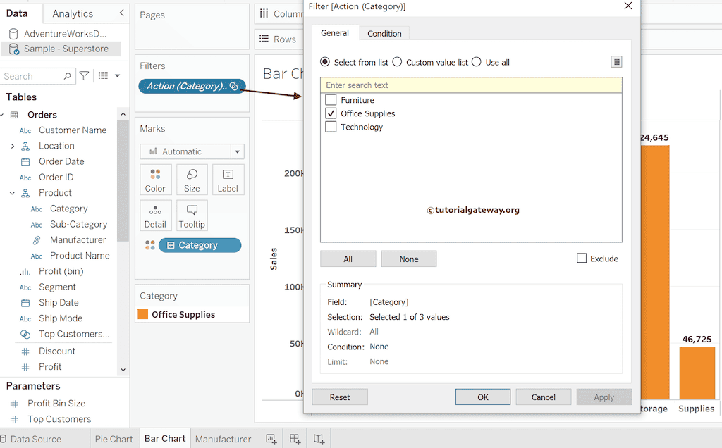Click the None button
Screen dimensions: 722x448
[x=409, y=259]
